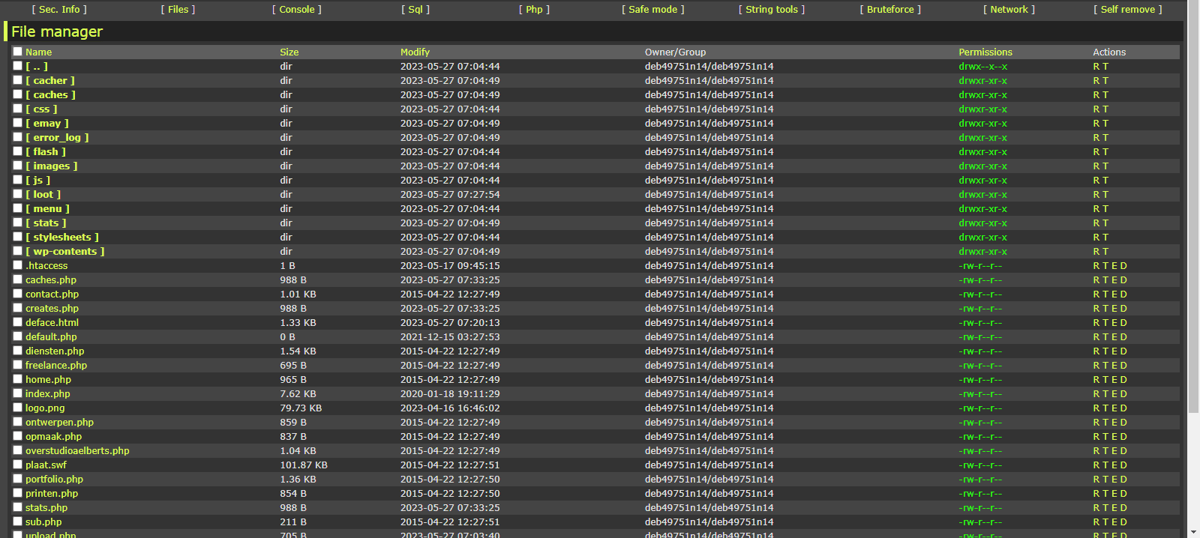Check the box for plaat.swf
The height and width of the screenshot is (538, 1200).
coord(17,465)
